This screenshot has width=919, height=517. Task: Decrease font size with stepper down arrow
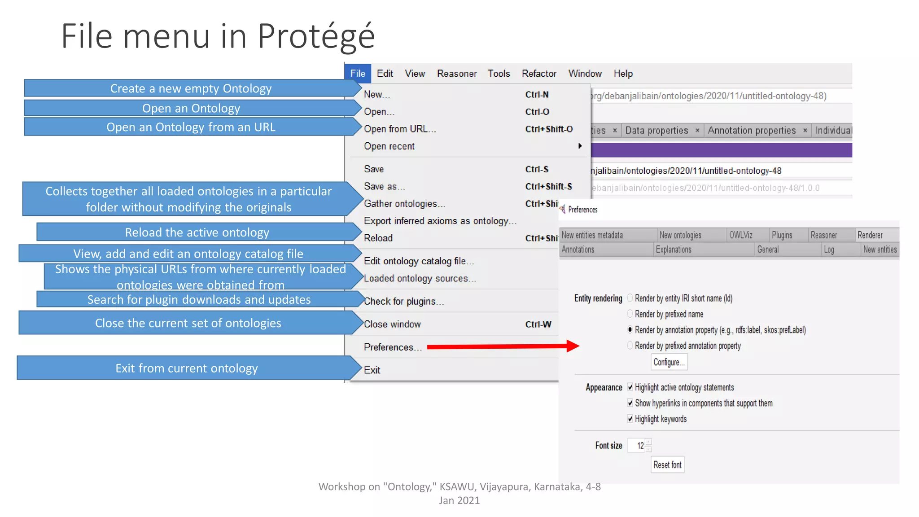(648, 449)
